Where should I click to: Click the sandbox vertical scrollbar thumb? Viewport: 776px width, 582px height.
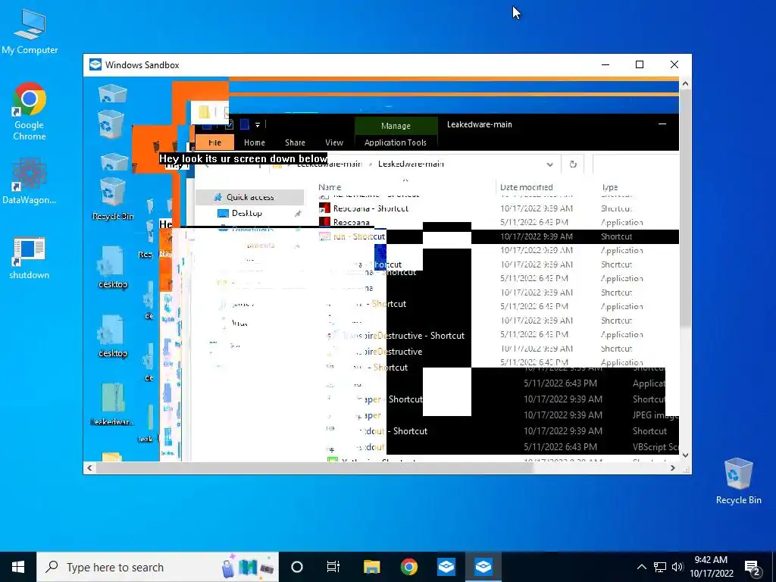tap(685, 208)
